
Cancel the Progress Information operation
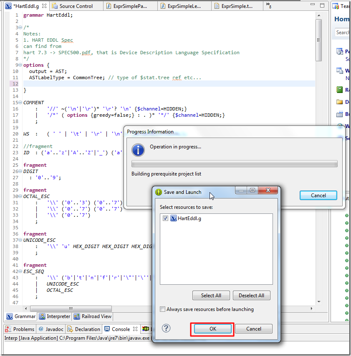(318, 195)
